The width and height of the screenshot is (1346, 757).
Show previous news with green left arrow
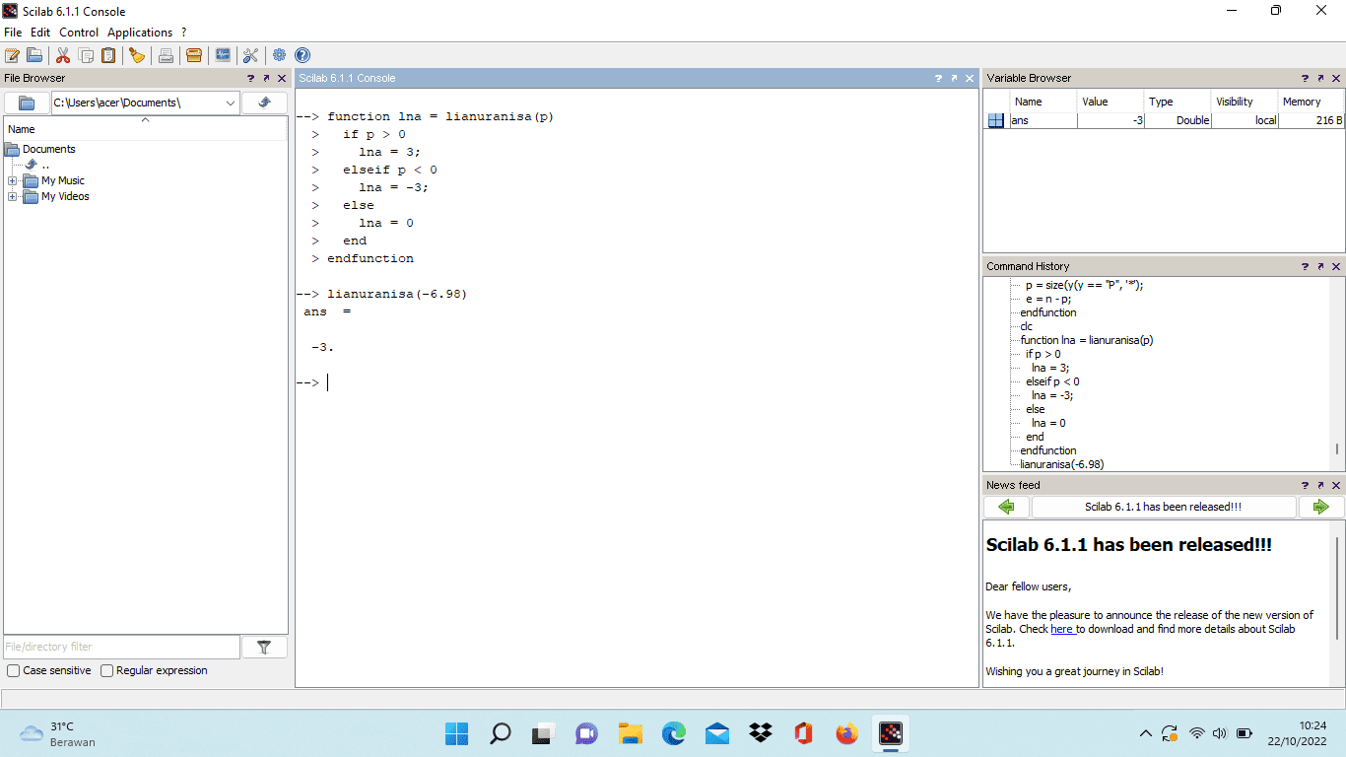[1006, 507]
